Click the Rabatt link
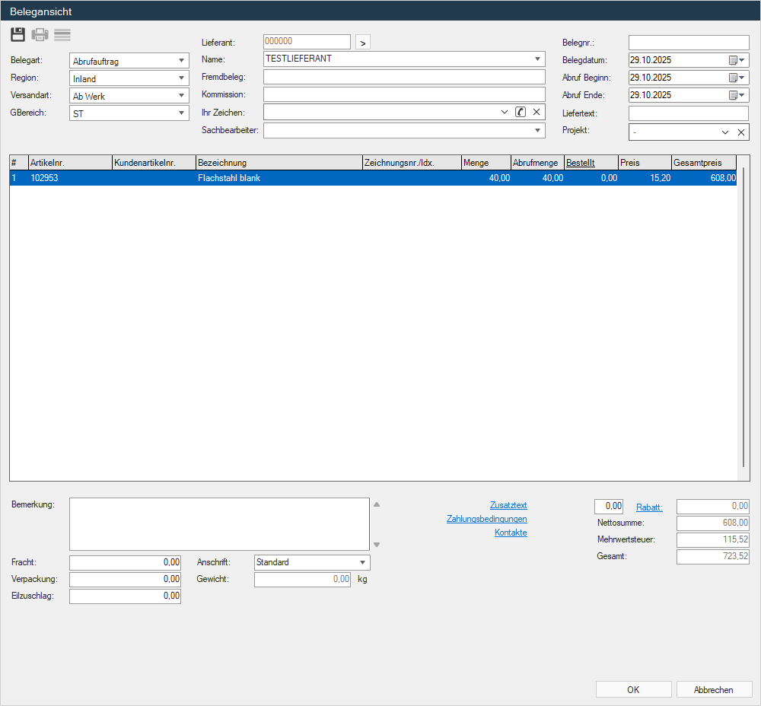Screen dimensions: 761x706 (x=649, y=507)
